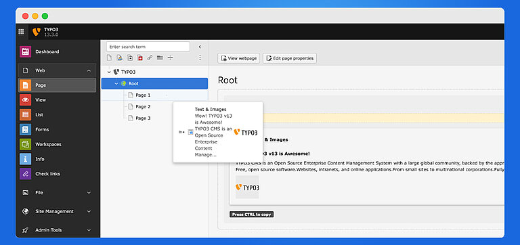Screen dimensions: 520x245
Task: Select the menu separator page icon
Action: pyautogui.click(x=170, y=58)
